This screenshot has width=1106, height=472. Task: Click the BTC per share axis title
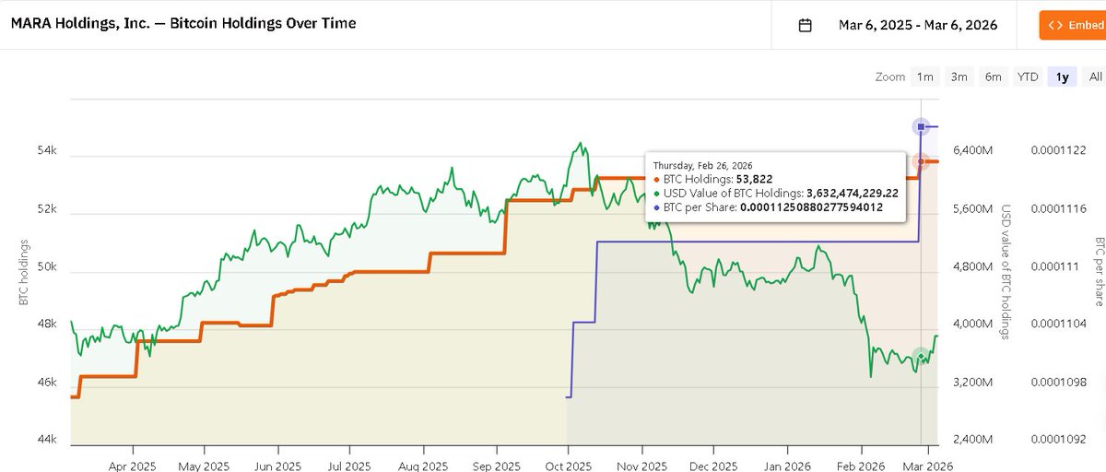[1099, 272]
